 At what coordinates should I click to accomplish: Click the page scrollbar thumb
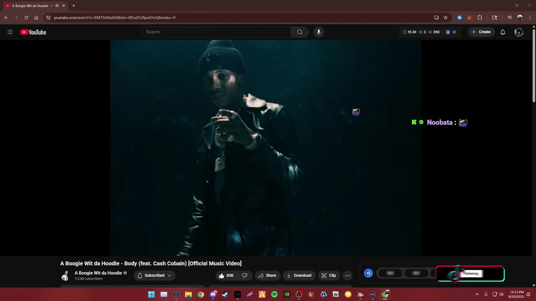coord(533,66)
